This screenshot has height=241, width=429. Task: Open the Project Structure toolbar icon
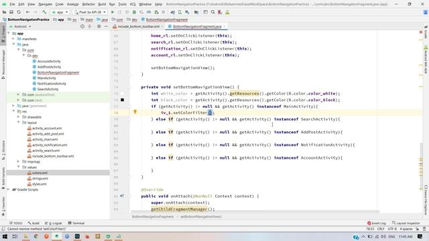(x=196, y=12)
